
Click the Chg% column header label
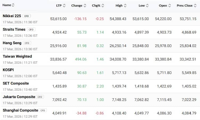(96, 6)
